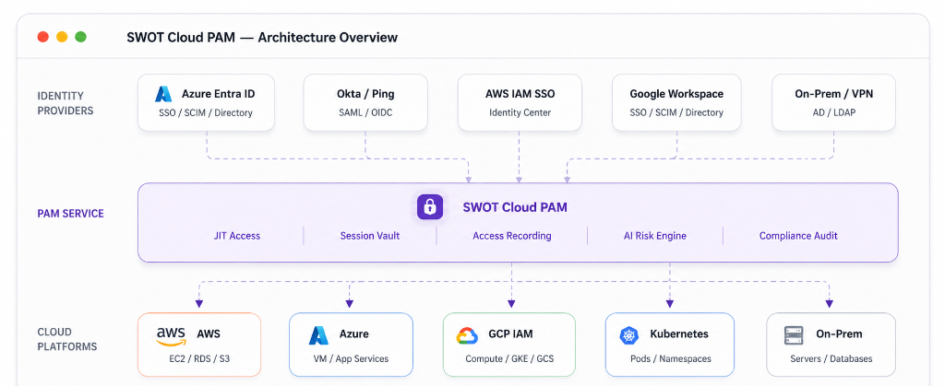This screenshot has height=386, width=945.
Task: Click the Identity Center subtitle
Action: 520,112
